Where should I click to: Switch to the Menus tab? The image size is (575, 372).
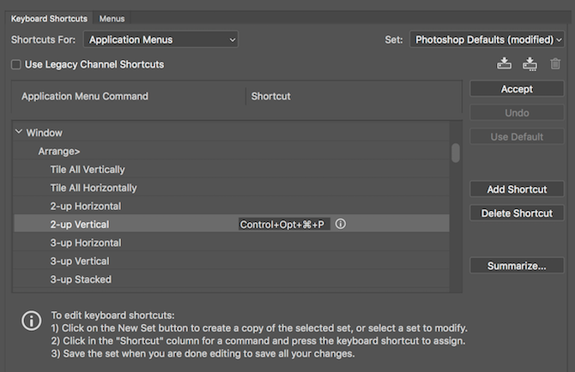(x=111, y=18)
